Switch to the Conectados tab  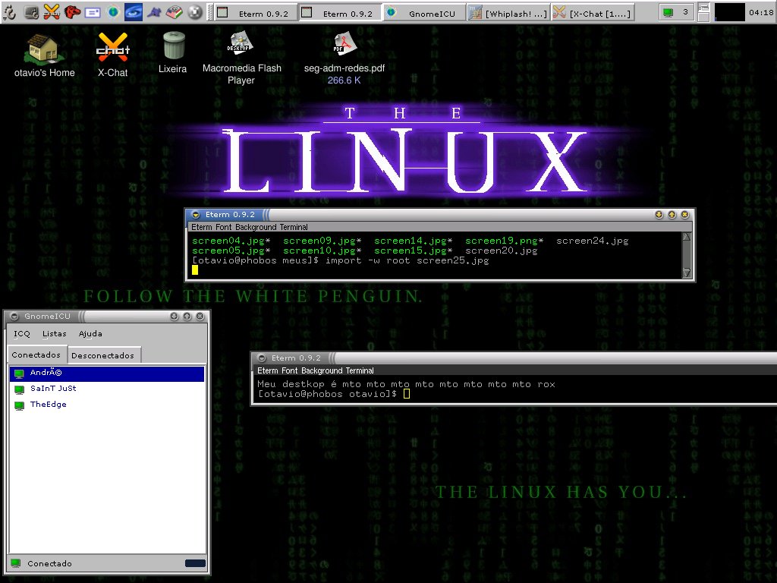point(36,355)
